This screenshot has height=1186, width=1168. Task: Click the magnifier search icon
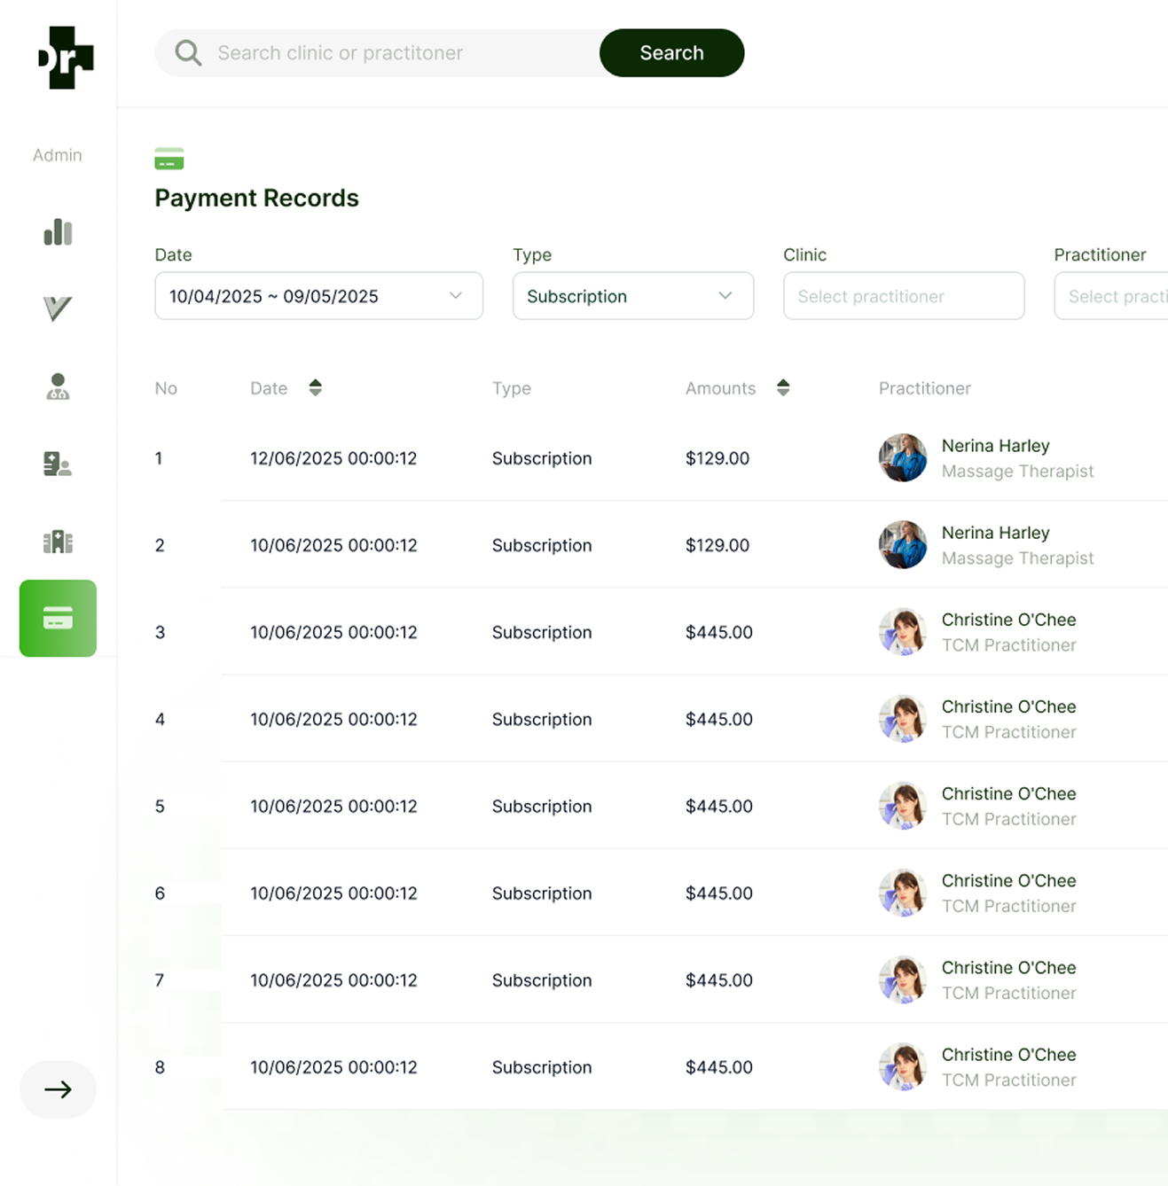tap(188, 52)
